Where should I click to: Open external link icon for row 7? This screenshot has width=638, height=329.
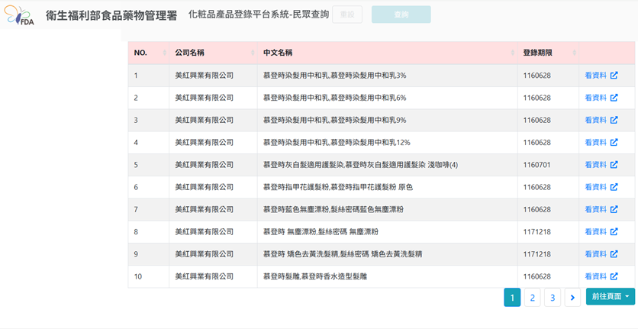click(x=614, y=209)
